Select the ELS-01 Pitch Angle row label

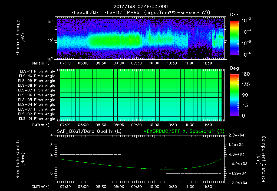coord(37,119)
